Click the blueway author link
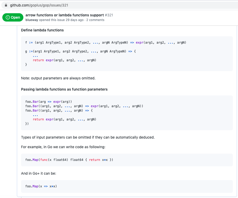Viewport: 238px width, 198px height. coord(32,20)
